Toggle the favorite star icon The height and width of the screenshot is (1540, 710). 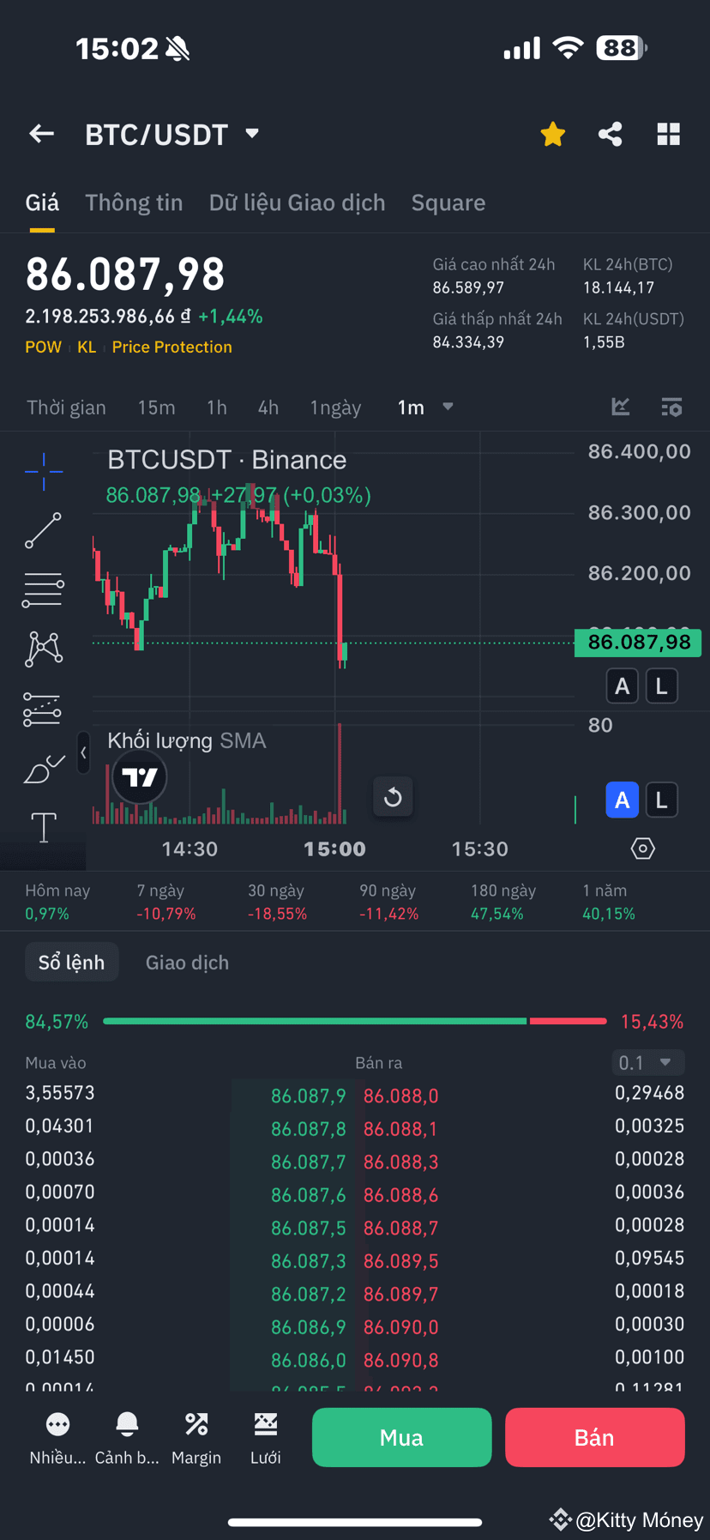(553, 134)
